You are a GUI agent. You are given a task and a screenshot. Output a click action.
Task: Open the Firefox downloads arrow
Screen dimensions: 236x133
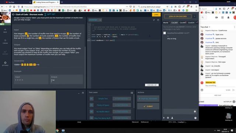[x=172, y=7]
